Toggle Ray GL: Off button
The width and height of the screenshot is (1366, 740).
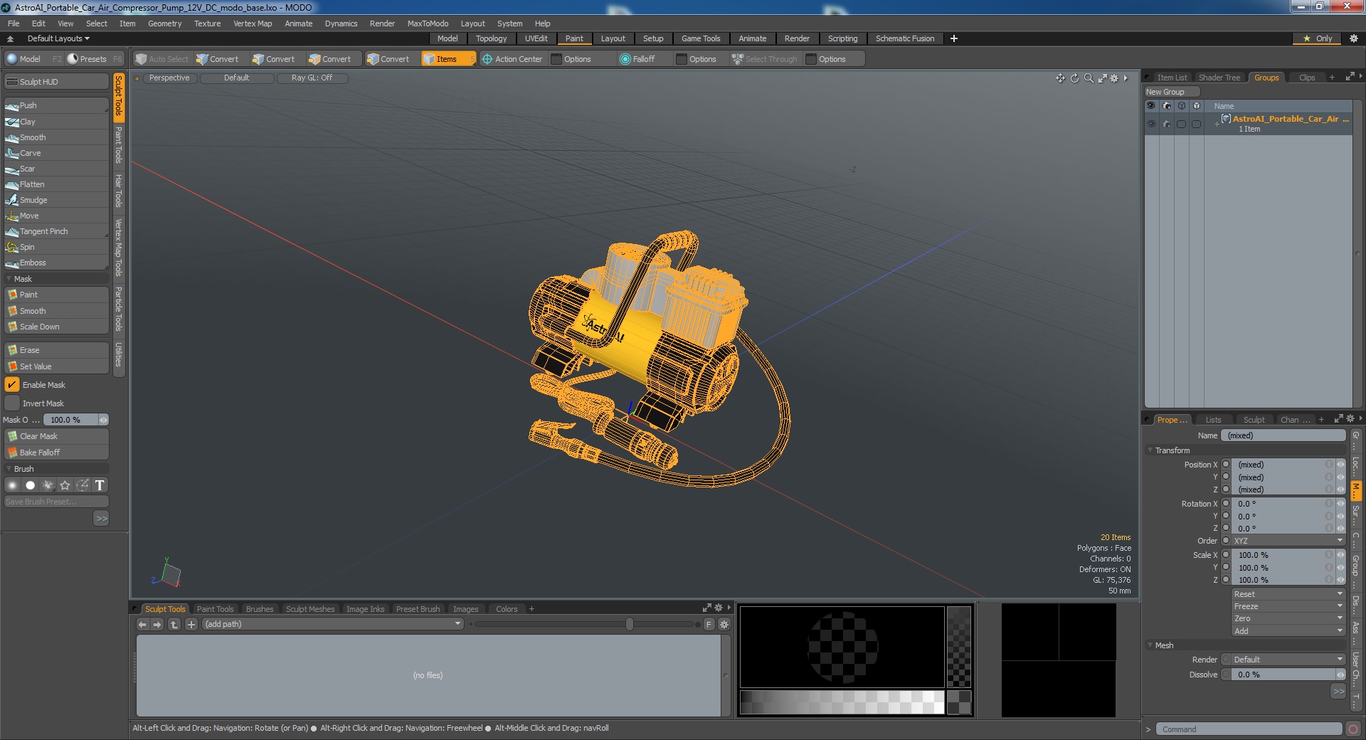(x=312, y=78)
